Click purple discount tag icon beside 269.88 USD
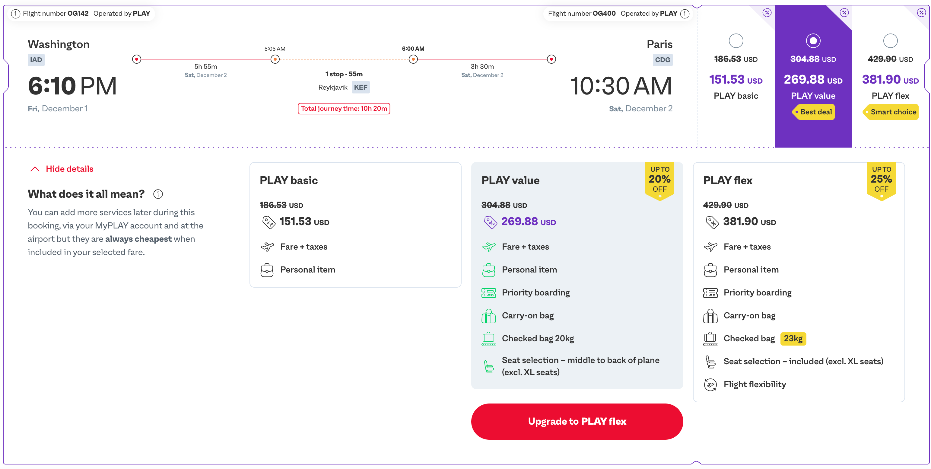The width and height of the screenshot is (931, 469). (x=491, y=222)
